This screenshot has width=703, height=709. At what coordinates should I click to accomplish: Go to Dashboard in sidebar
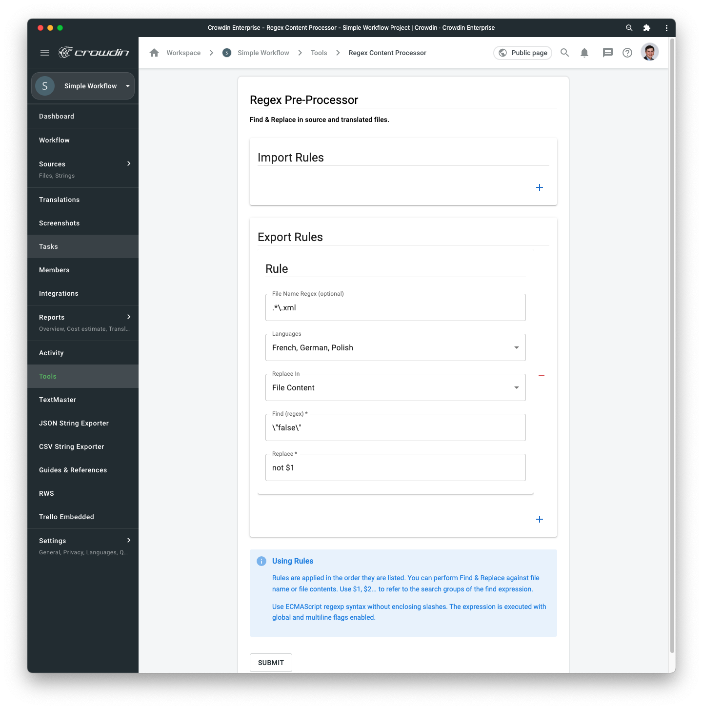coord(83,116)
